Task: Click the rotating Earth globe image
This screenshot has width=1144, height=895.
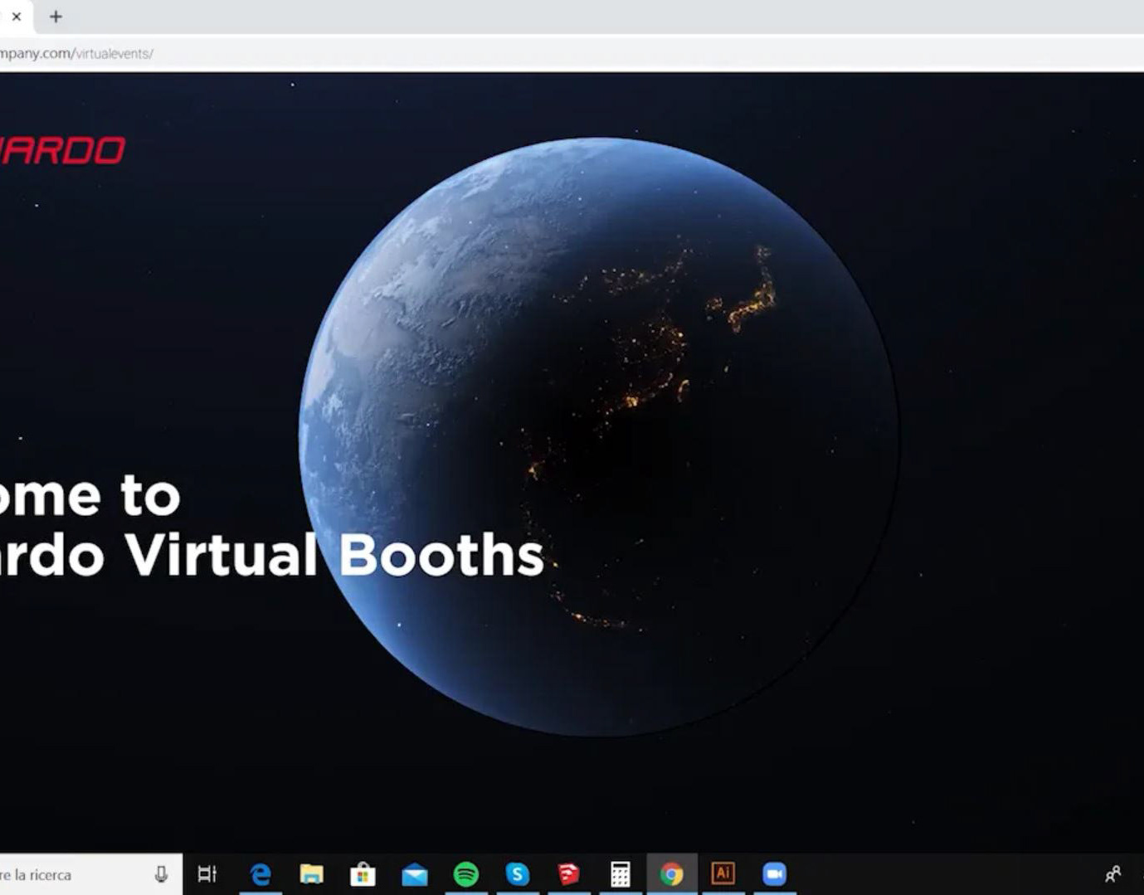Action: click(x=599, y=437)
